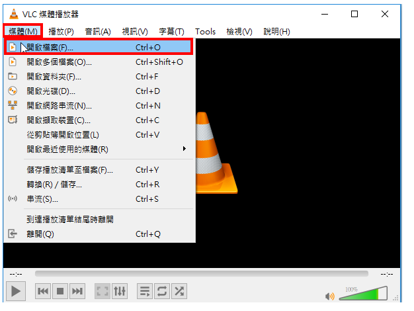Select 儲存播放清單至檔案(F)...

(x=99, y=169)
